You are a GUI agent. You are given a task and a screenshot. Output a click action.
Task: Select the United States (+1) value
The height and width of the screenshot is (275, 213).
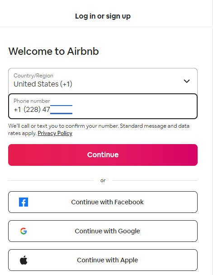(x=43, y=84)
